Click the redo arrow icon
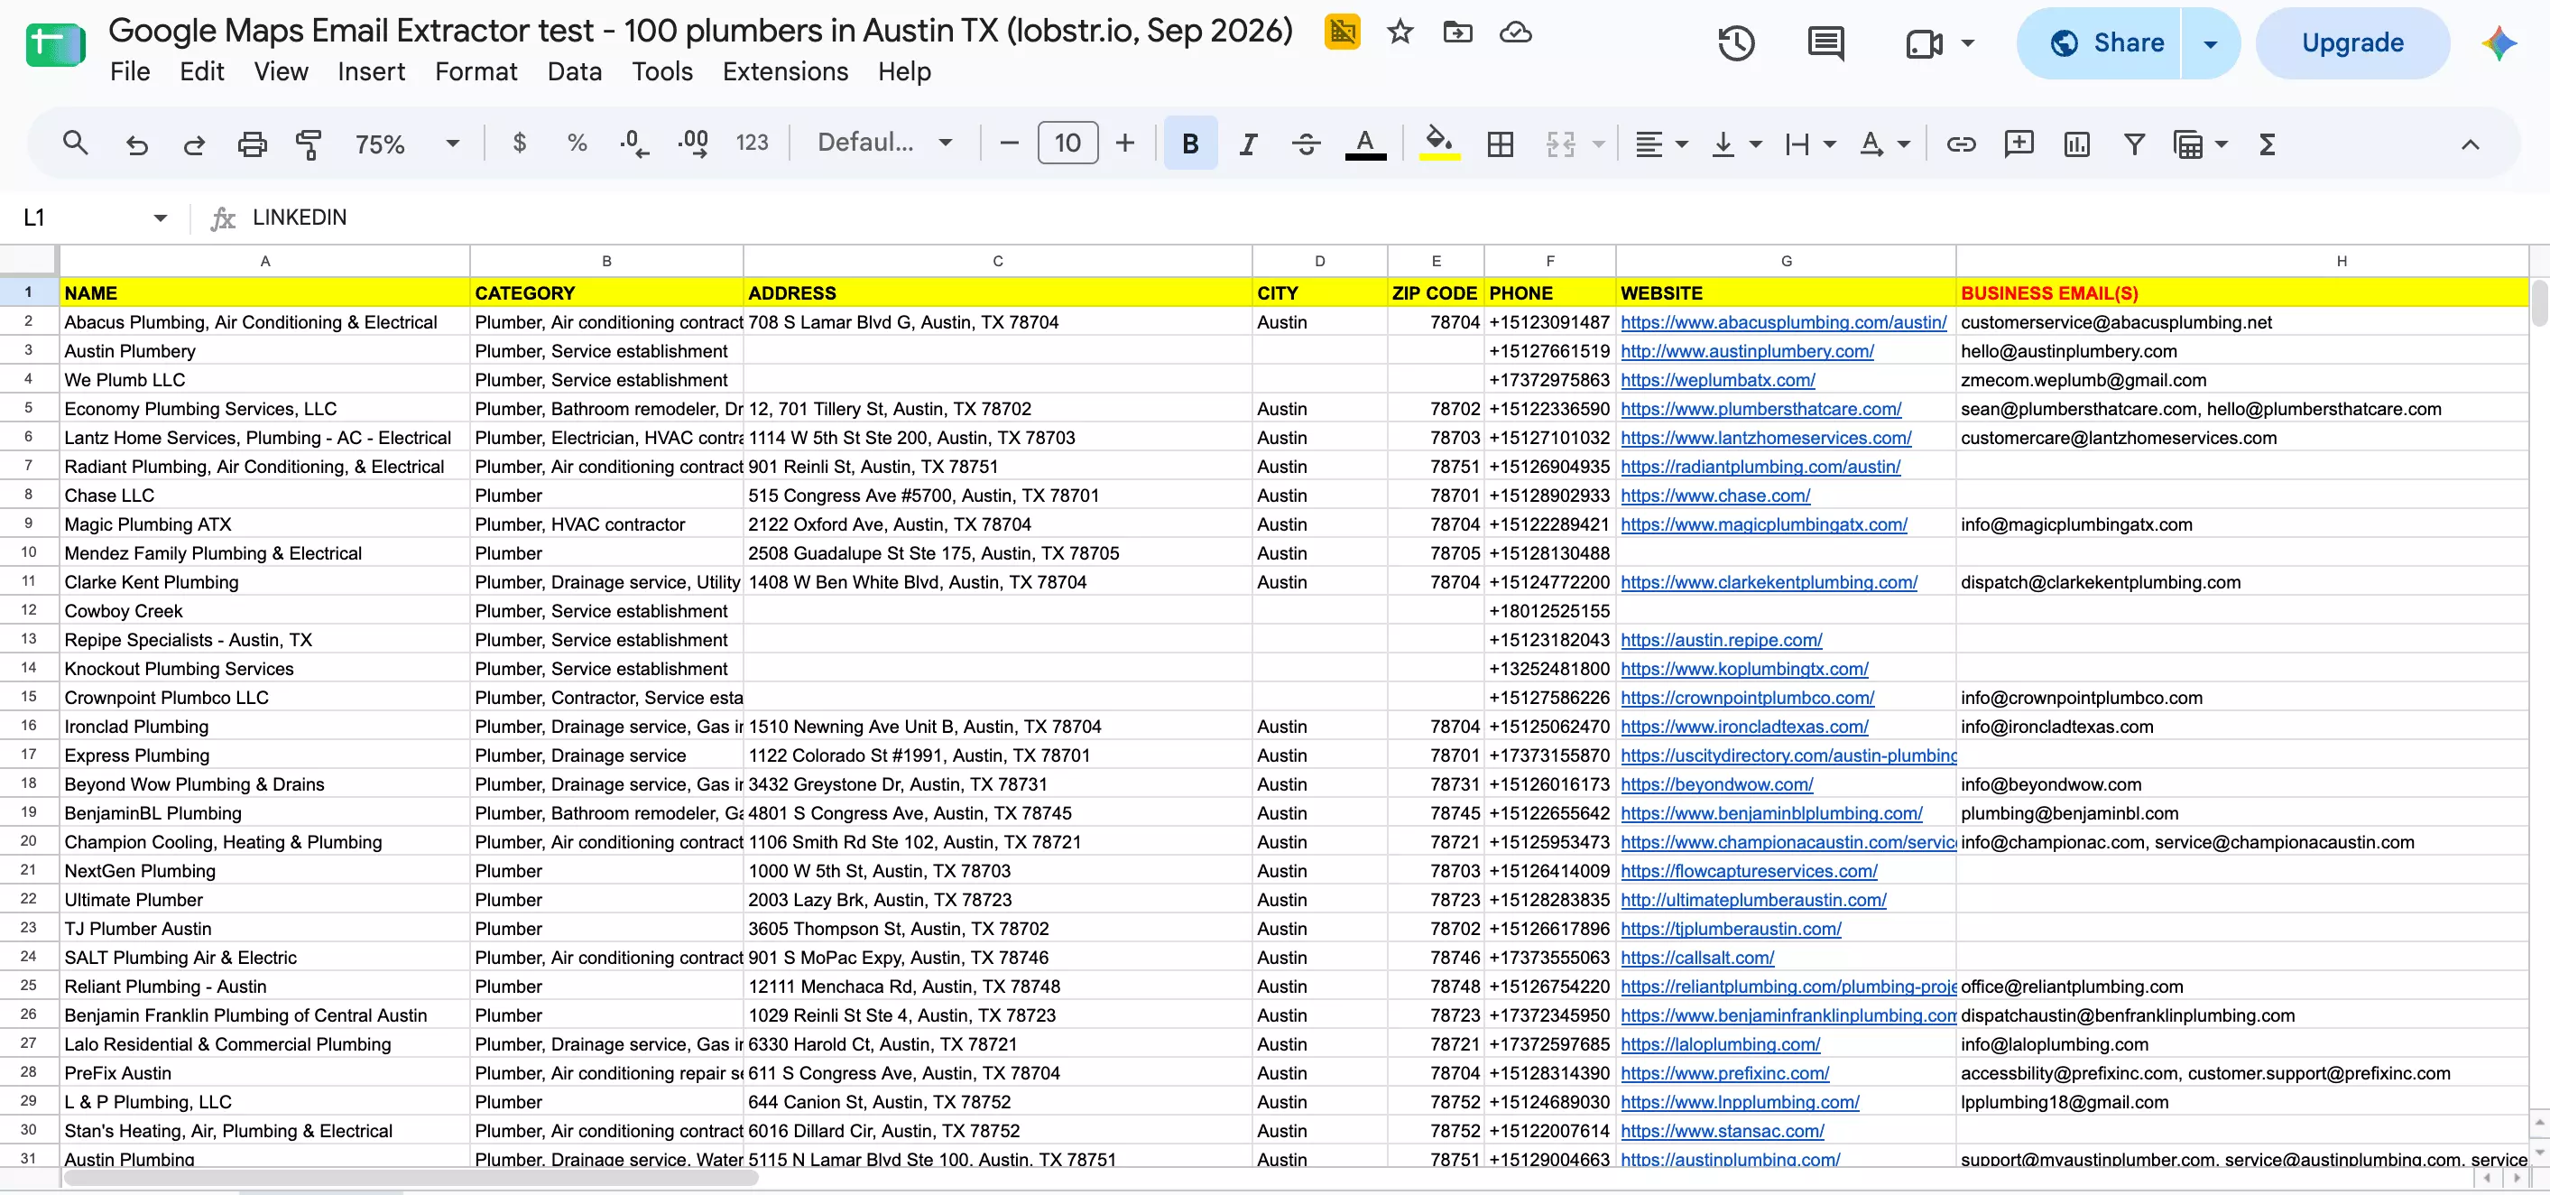This screenshot has width=2550, height=1195. tap(194, 144)
